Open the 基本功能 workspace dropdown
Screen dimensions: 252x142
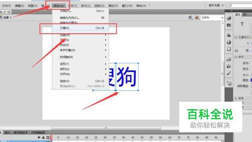pos(216,5)
